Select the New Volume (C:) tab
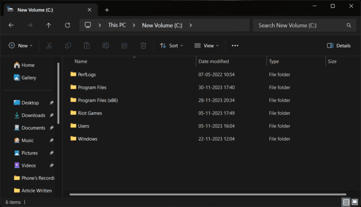This screenshot has height=207, width=361. (x=51, y=10)
